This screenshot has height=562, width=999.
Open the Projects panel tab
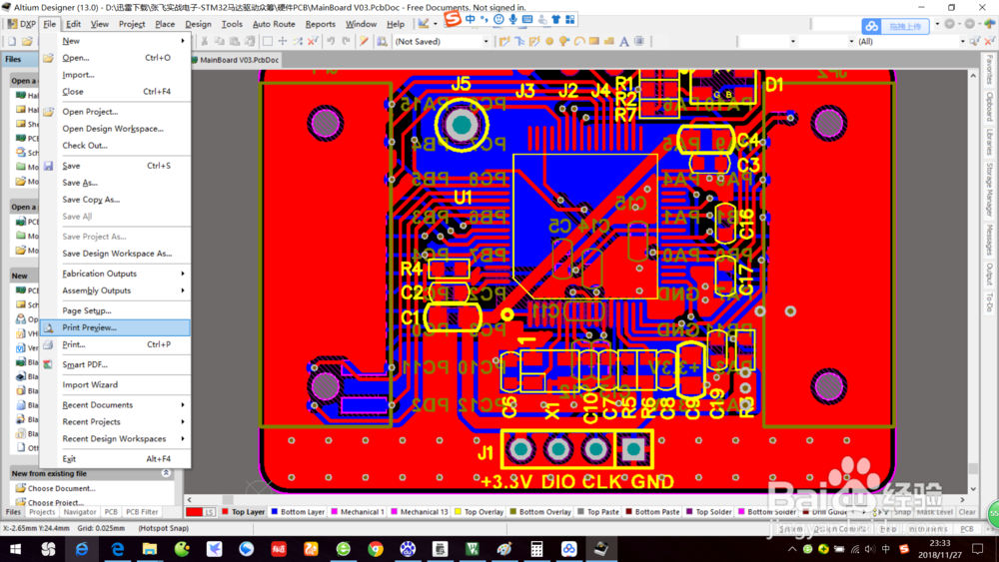point(42,512)
